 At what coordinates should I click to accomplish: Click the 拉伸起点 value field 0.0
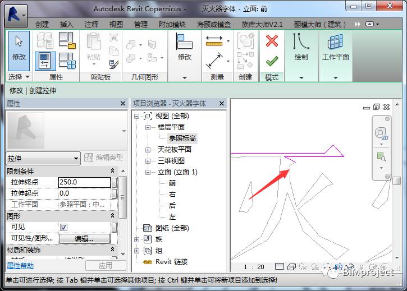pyautogui.click(x=84, y=193)
